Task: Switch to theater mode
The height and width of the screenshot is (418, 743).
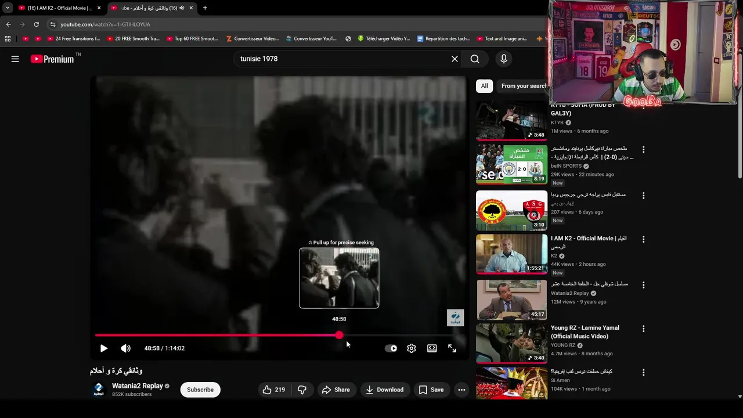Action: pos(432,348)
